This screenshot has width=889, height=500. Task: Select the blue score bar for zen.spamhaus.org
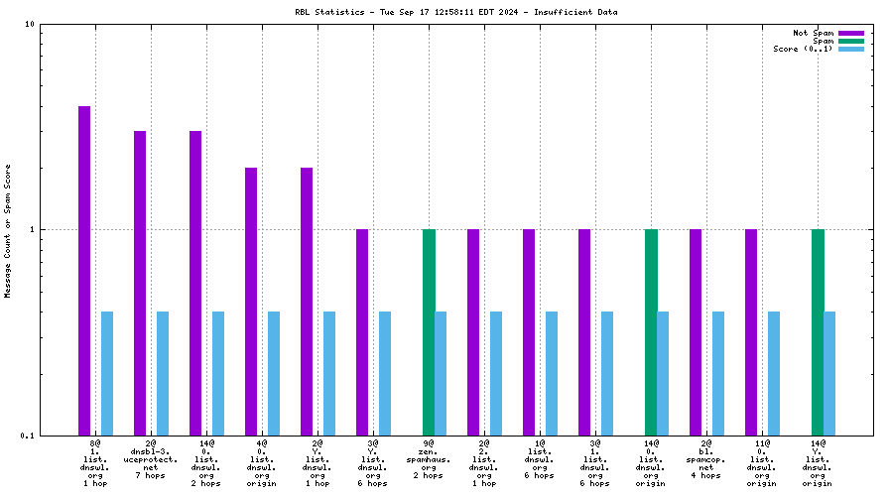click(x=441, y=373)
